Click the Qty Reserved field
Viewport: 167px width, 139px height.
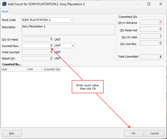pos(151,29)
